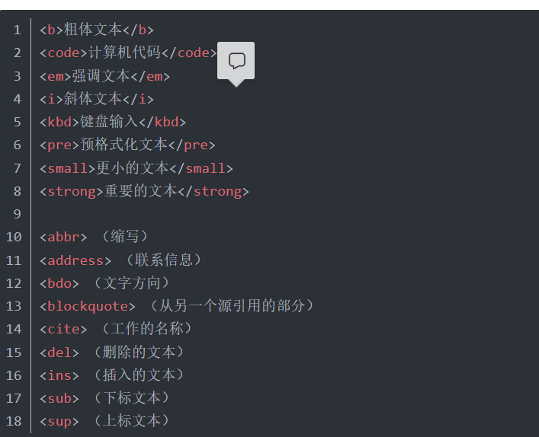Screen dimensions: 539x437
Task: Click the comment speech bubble icon
Action: pos(237,61)
